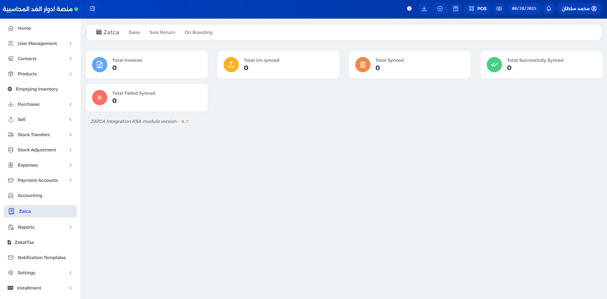This screenshot has height=299, width=607.
Task: Click the ZakatTax document icon
Action: (x=9, y=242)
